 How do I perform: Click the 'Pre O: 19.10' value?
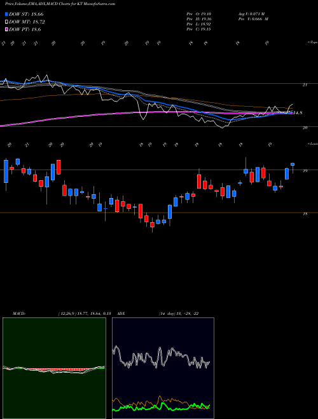[x=198, y=14]
